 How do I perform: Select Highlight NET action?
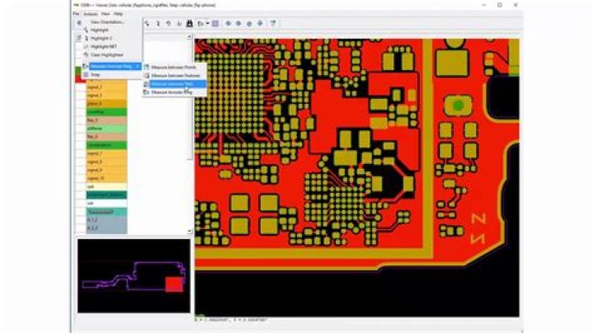[x=101, y=46]
